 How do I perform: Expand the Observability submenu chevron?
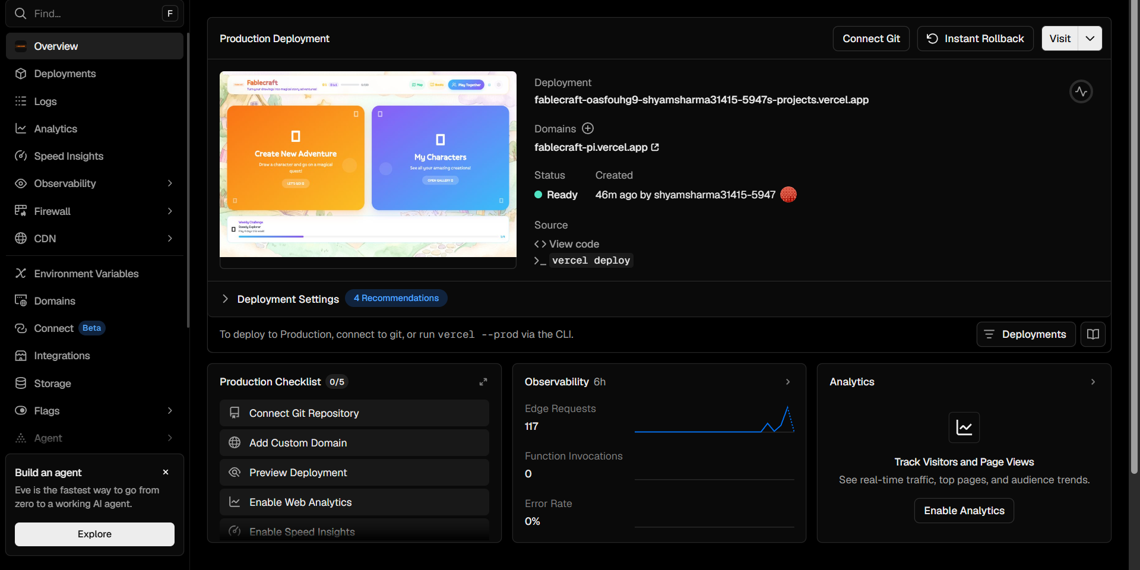pos(170,183)
